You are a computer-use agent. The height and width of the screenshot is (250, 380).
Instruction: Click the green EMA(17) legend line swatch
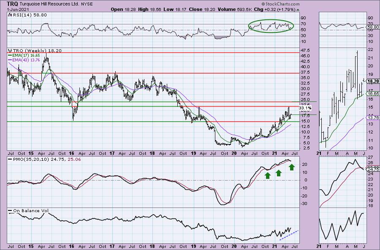pyautogui.click(x=10, y=55)
